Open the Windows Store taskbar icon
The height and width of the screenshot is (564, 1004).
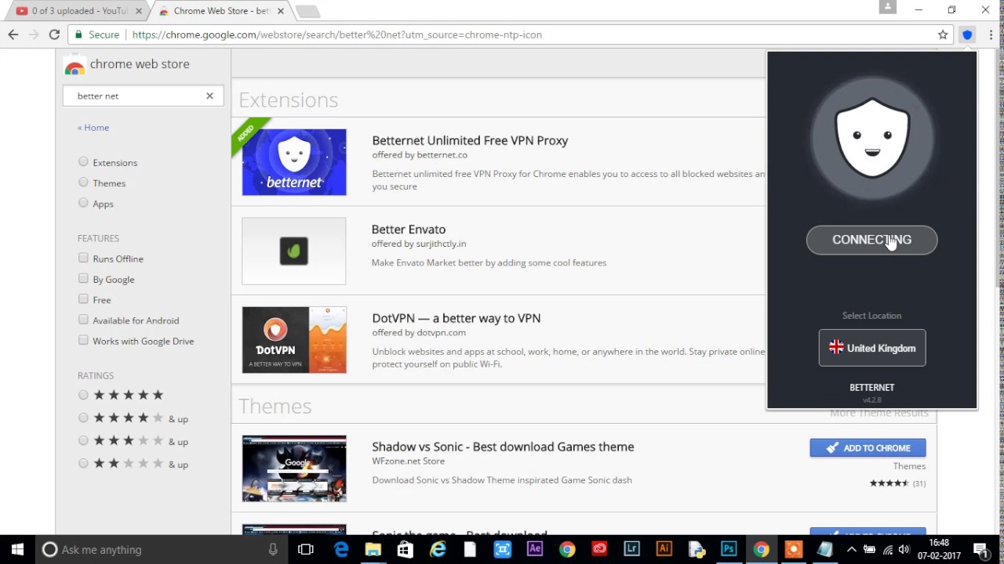(405, 549)
